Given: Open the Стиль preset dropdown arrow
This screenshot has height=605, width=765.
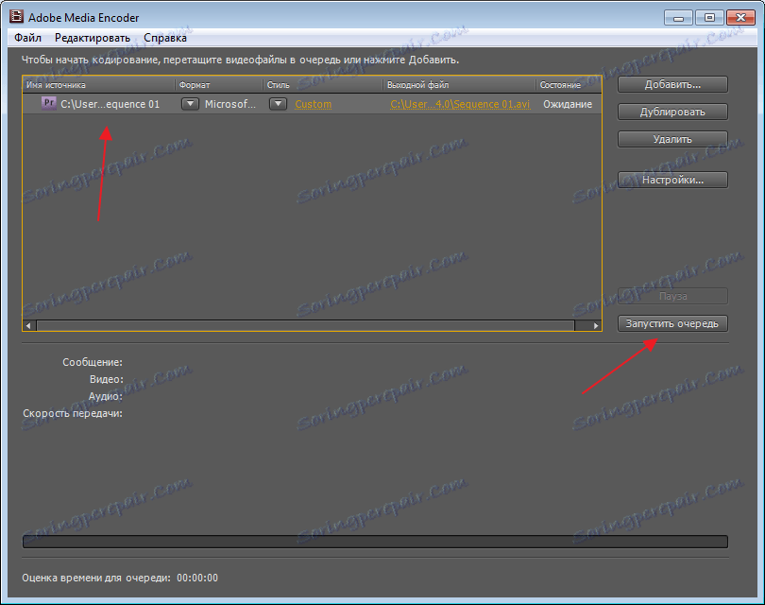Looking at the screenshot, I should pyautogui.click(x=278, y=104).
